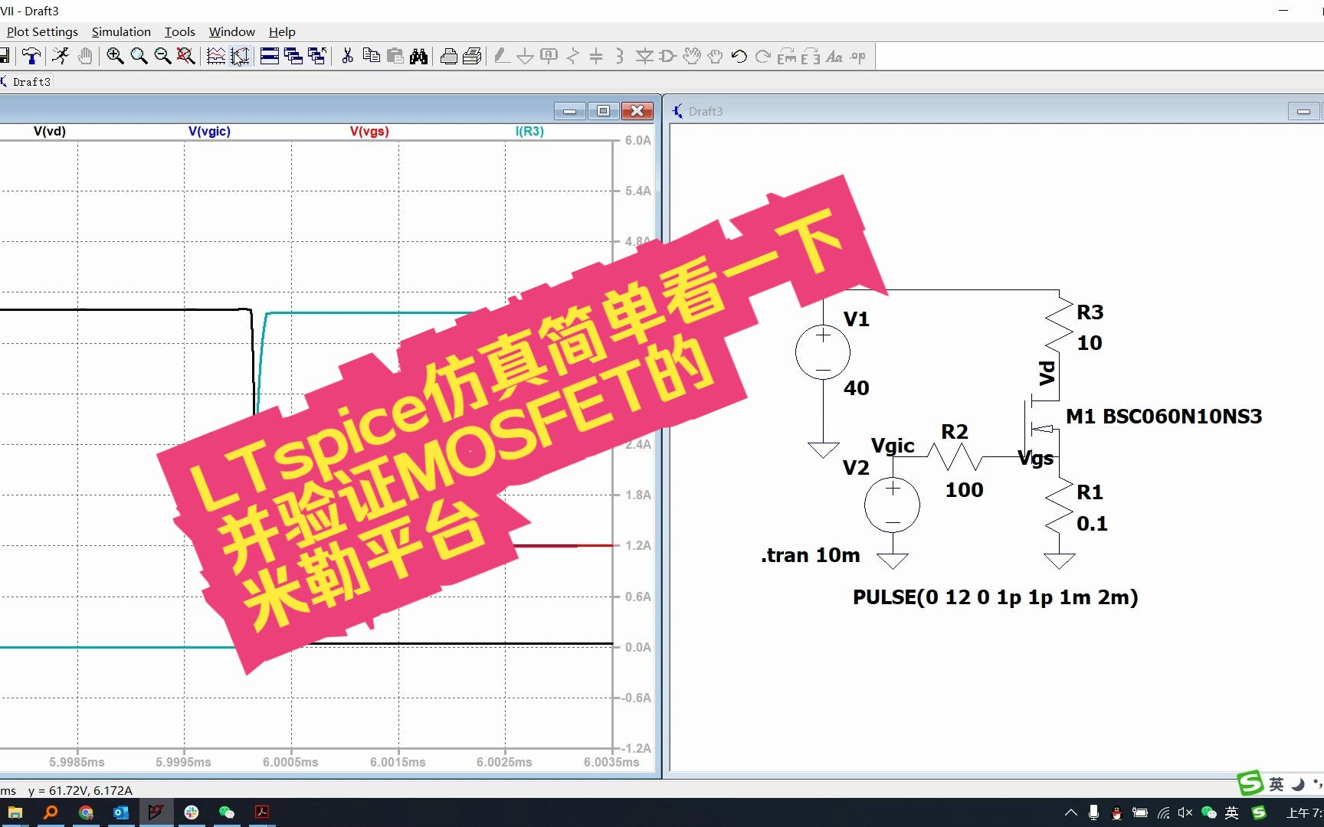This screenshot has width=1324, height=827.
Task: Select the Drag hand tool
Action: (x=715, y=56)
